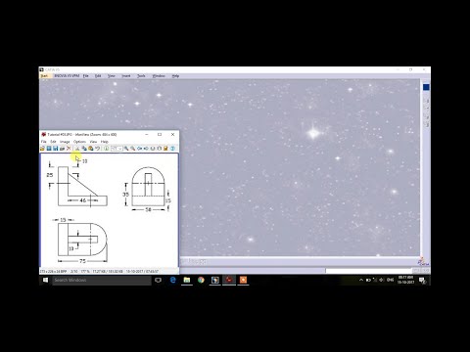The image size is (470, 352).
Task: Click the Save floppy icon in IrfanView toolbar
Action: [x=55, y=149]
